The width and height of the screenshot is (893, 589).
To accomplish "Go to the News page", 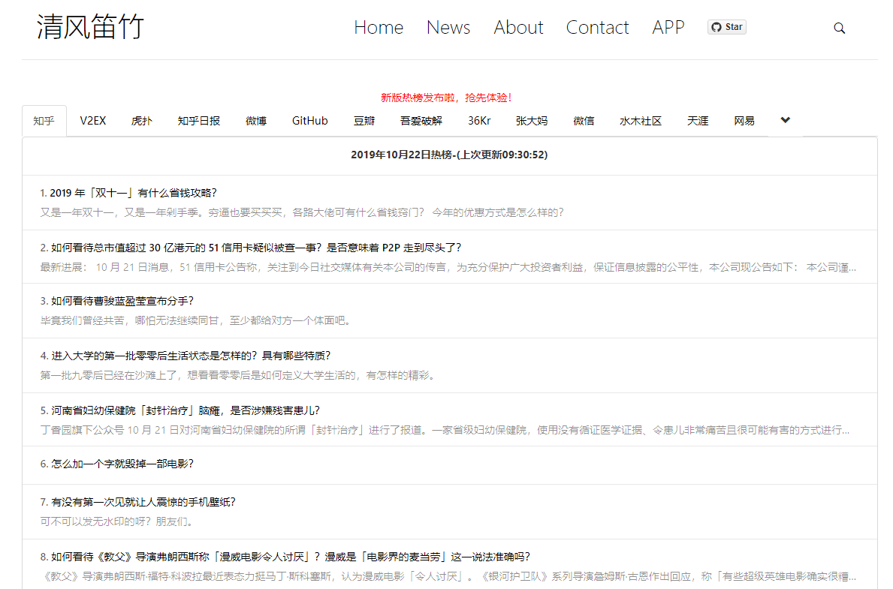I will pos(448,28).
